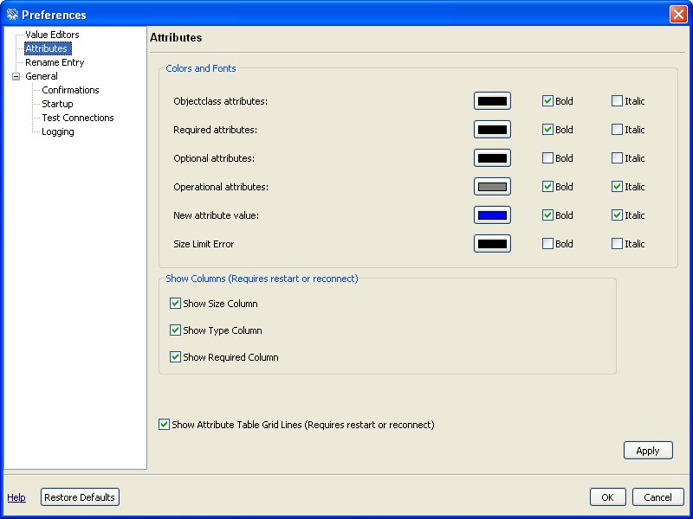Close the Preferences dialog window
Image resolution: width=693 pixels, height=519 pixels.
tap(677, 15)
